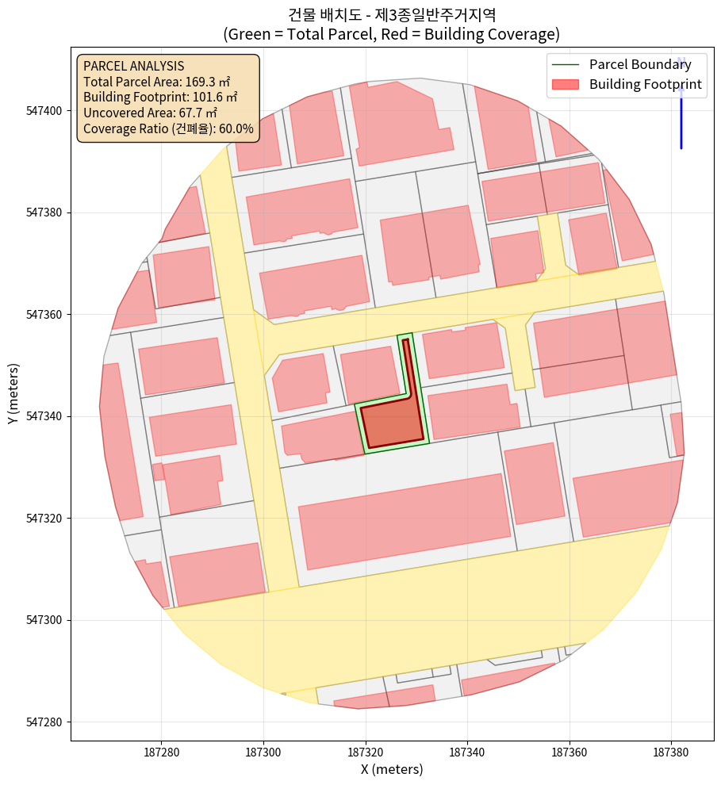Click the PARCEL ANALYSIS heading
The image size is (721, 785).
pyautogui.click(x=133, y=66)
